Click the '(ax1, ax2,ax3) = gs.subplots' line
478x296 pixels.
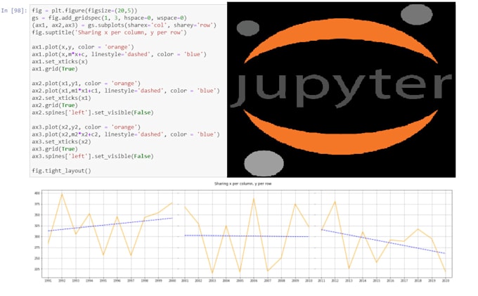click(x=124, y=25)
